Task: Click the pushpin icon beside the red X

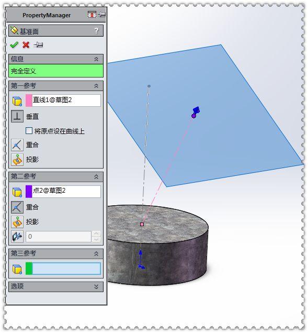Action: pos(38,45)
